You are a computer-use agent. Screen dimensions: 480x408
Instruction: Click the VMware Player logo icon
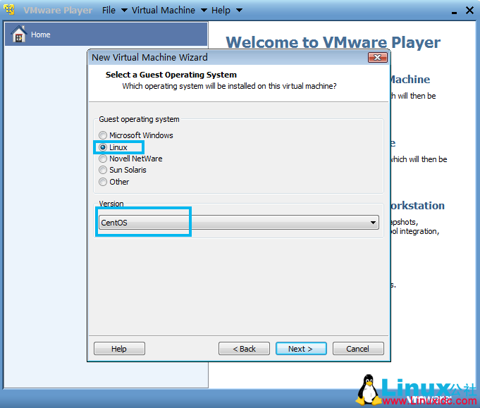(x=9, y=10)
